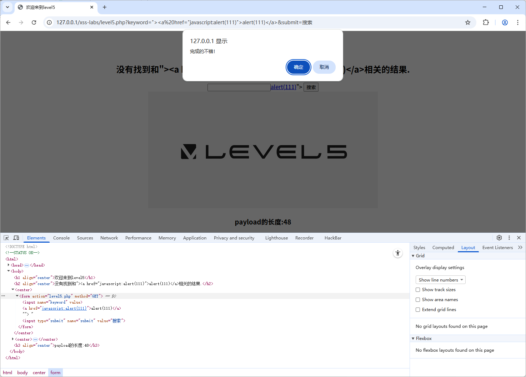This screenshot has width=526, height=377.
Task: Confirm the alert with 确定
Action: click(299, 67)
